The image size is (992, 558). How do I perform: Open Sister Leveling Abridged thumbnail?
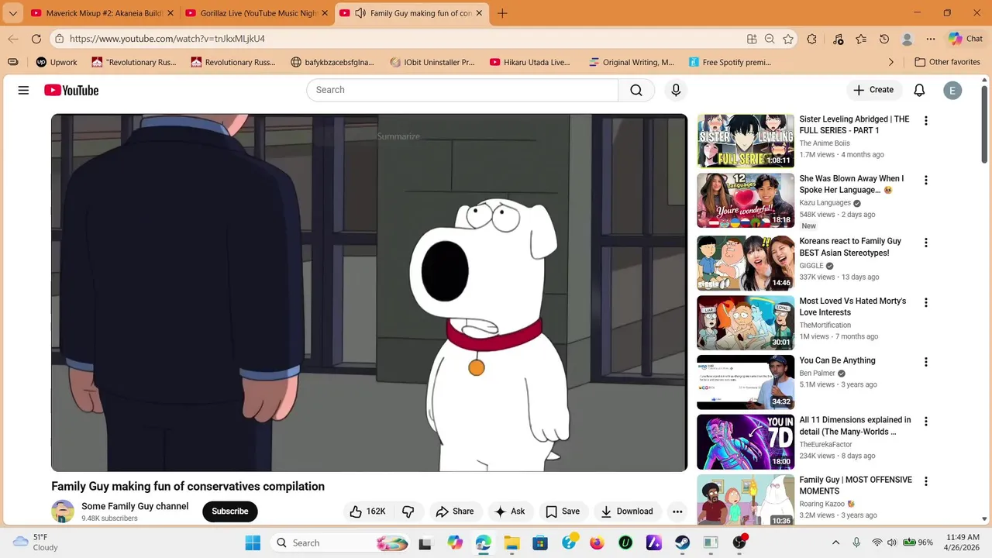point(746,141)
